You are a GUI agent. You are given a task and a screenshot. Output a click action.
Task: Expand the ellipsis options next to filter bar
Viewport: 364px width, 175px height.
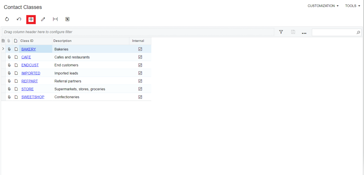click(304, 33)
